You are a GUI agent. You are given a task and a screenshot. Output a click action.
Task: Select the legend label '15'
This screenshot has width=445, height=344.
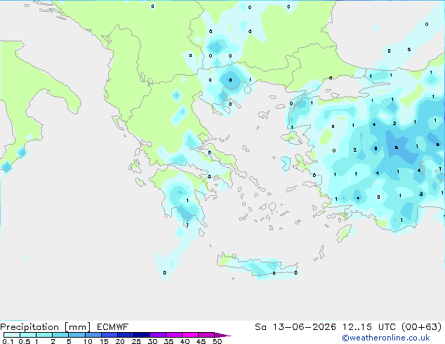pos(104,341)
